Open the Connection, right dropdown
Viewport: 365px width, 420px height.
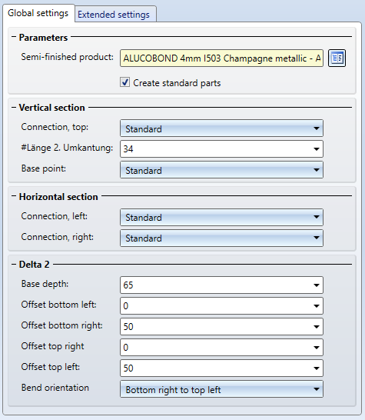(221, 238)
